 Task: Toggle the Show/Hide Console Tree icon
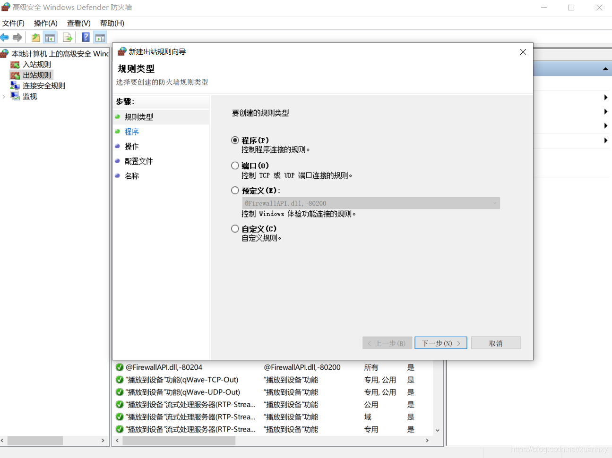pos(50,37)
